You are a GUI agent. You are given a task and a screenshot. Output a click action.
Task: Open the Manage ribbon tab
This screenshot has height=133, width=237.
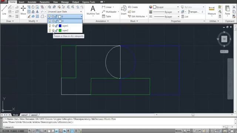pos(65,2)
